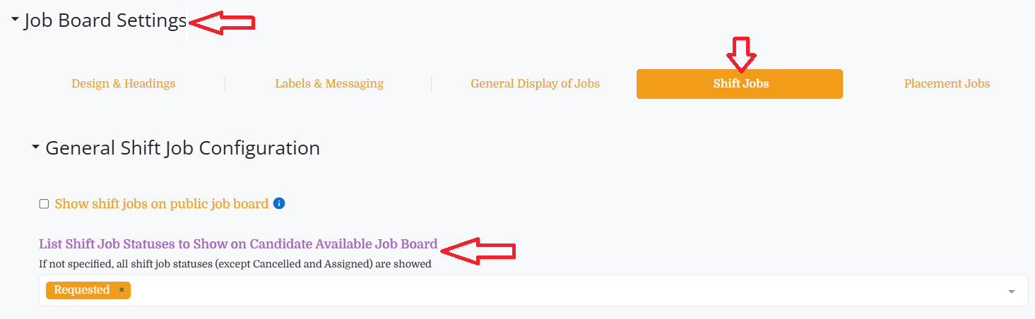
Task: Click the 'Show shift jobs on public job board' label
Action: click(x=162, y=204)
